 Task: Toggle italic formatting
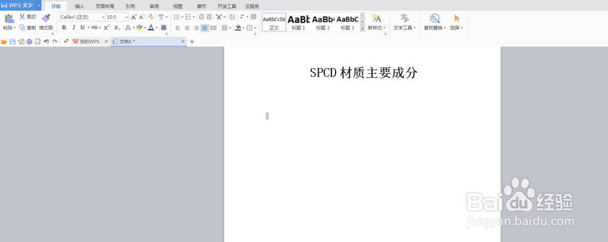point(74,27)
